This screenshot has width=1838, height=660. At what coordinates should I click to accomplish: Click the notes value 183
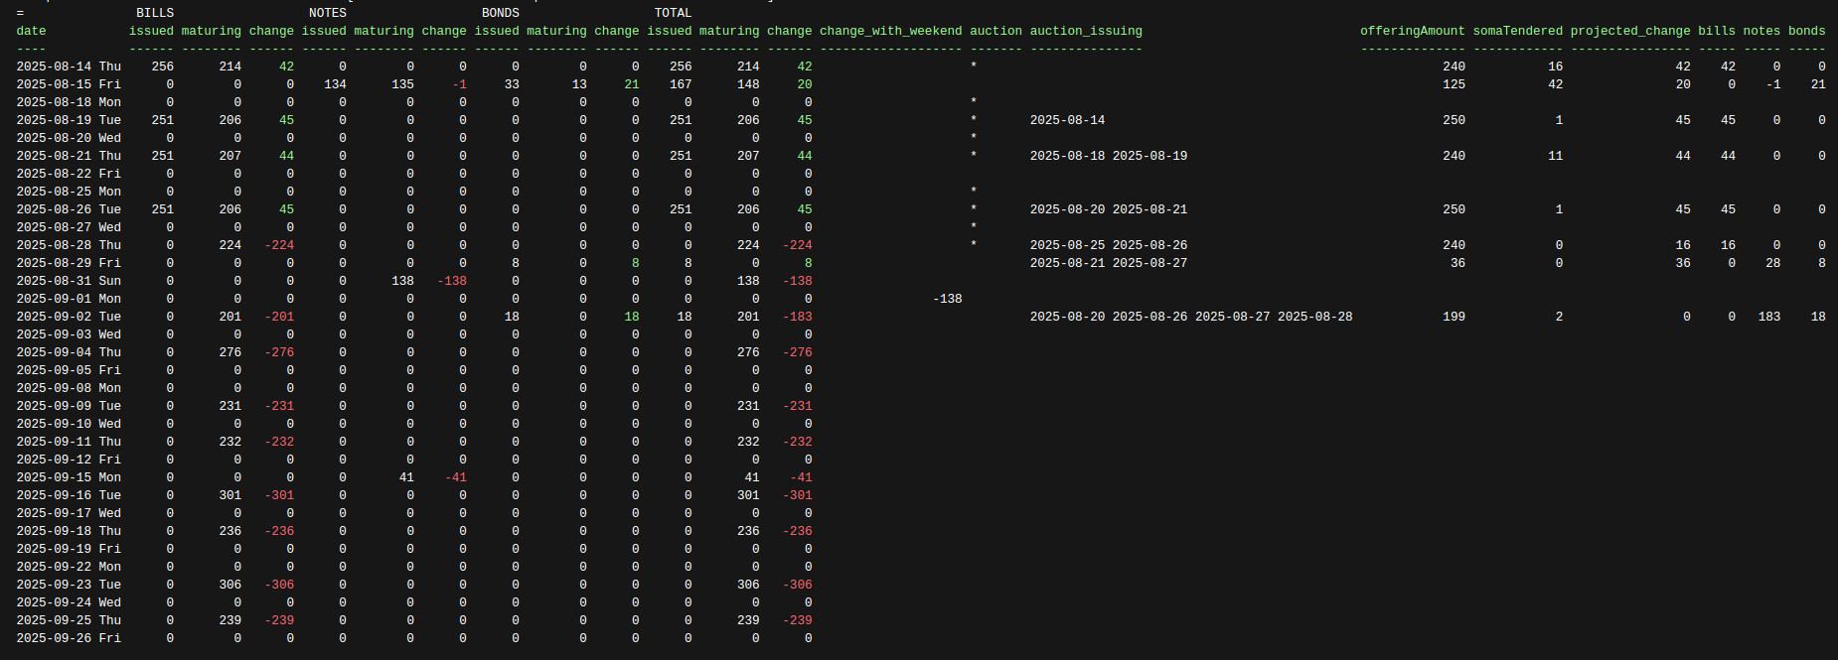[x=1769, y=317]
